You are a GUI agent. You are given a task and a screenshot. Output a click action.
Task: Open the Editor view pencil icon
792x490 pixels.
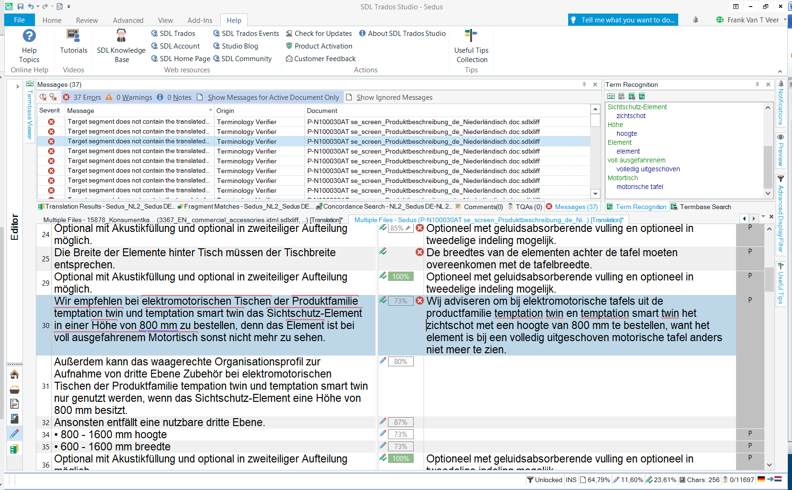tap(14, 434)
